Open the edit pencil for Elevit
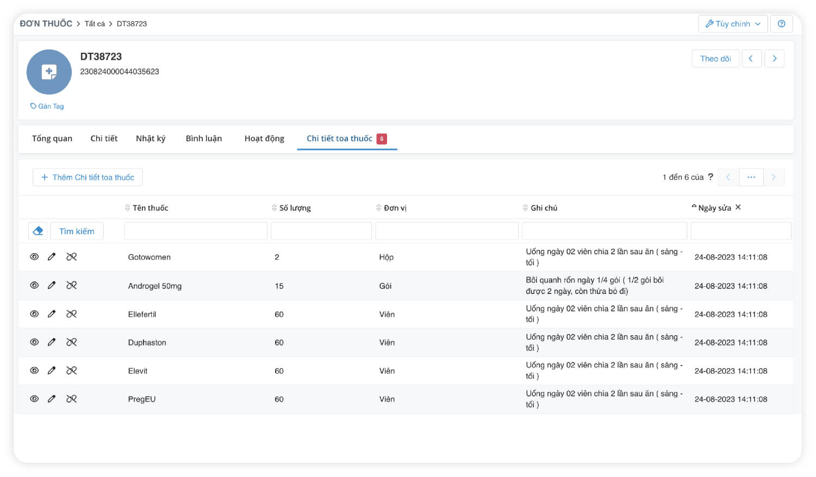 click(x=52, y=371)
